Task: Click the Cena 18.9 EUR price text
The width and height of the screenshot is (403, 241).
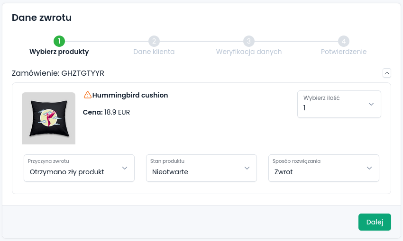Action: pos(106,112)
